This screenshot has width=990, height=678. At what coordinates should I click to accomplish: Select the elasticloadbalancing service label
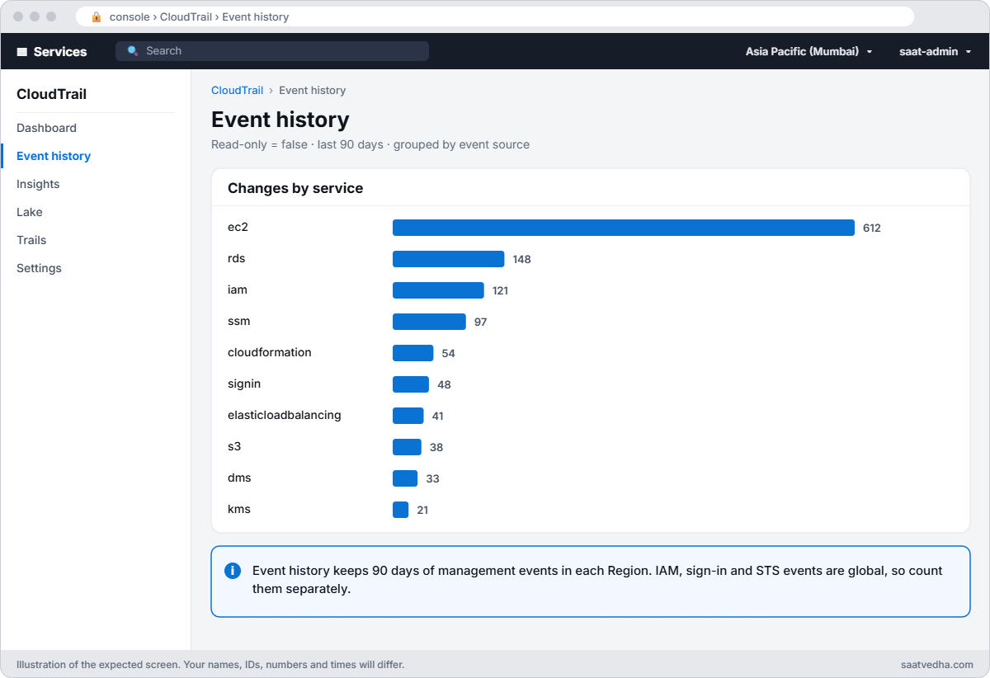click(x=285, y=415)
